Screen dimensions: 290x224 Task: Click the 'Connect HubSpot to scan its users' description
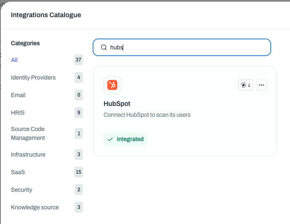pos(147,115)
